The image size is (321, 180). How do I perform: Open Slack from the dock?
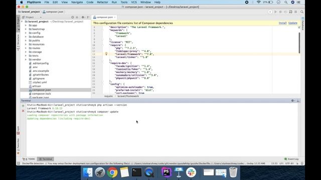tap(191, 172)
